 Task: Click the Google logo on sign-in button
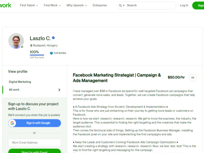coord(12,123)
